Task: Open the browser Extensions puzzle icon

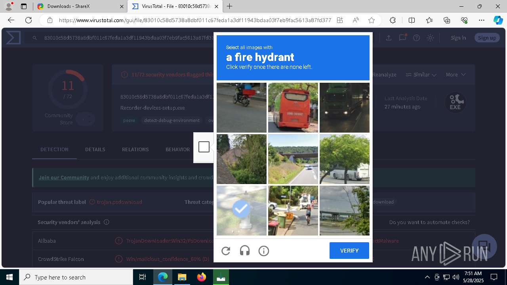Action: coord(393,20)
